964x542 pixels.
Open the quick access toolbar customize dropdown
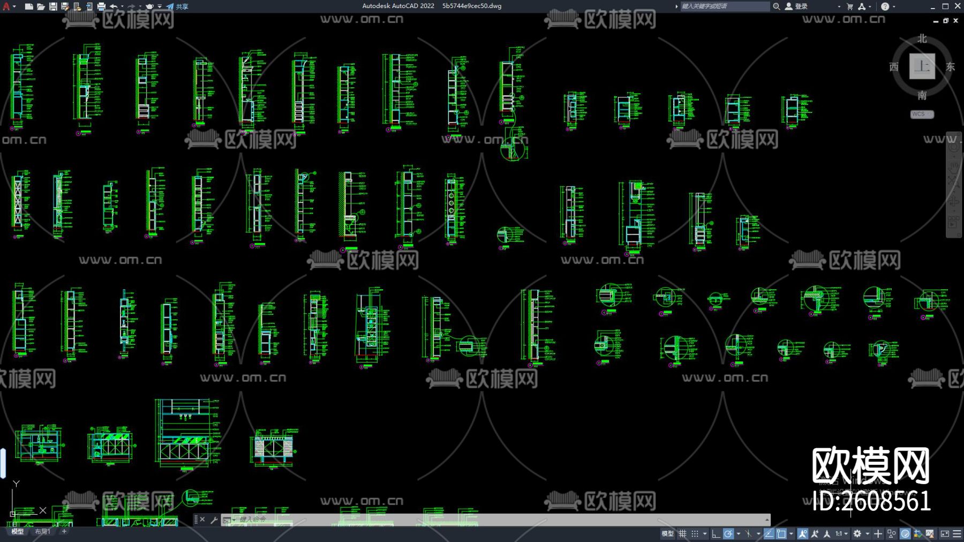click(160, 6)
